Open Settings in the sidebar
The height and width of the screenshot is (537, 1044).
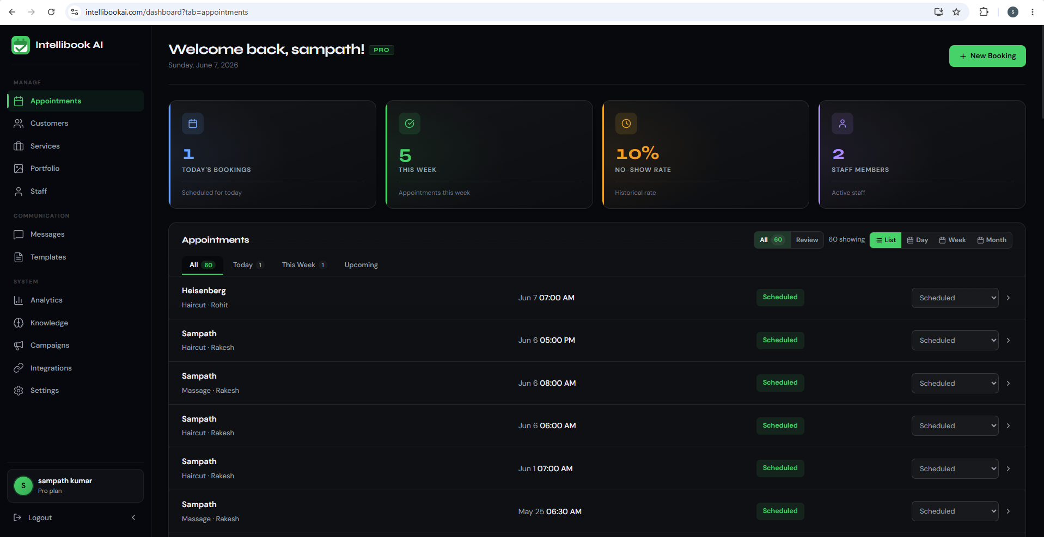pyautogui.click(x=75, y=391)
